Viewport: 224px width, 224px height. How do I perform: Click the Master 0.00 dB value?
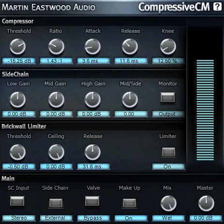click(x=206, y=218)
